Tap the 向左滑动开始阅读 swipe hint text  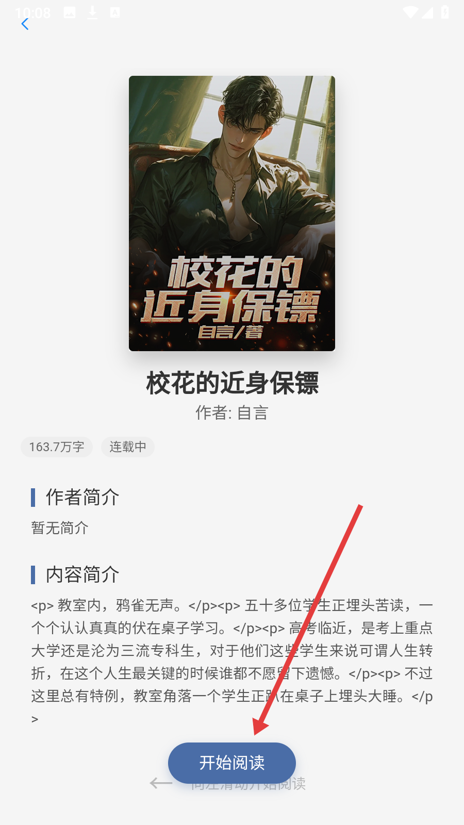tap(248, 784)
